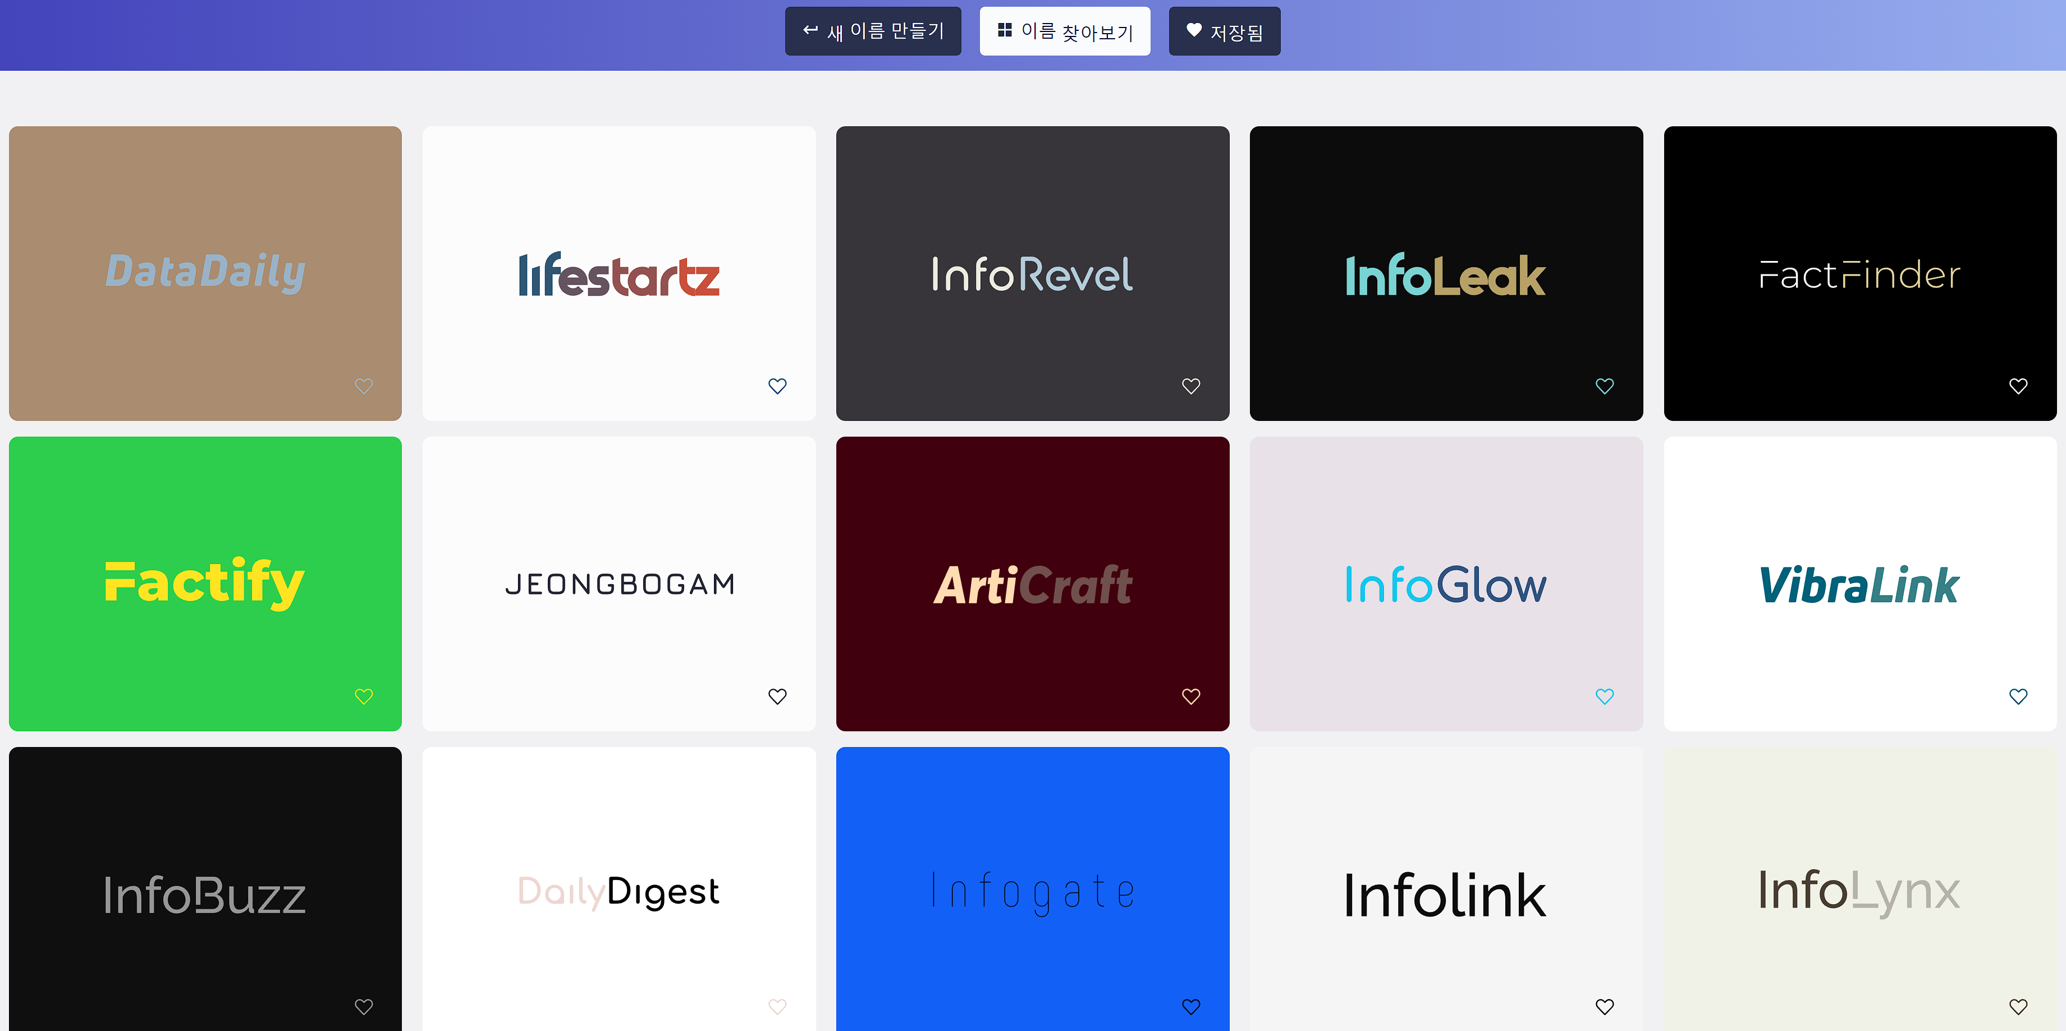Open the 저장됨 saved names tab
The height and width of the screenshot is (1031, 2066).
(1224, 31)
